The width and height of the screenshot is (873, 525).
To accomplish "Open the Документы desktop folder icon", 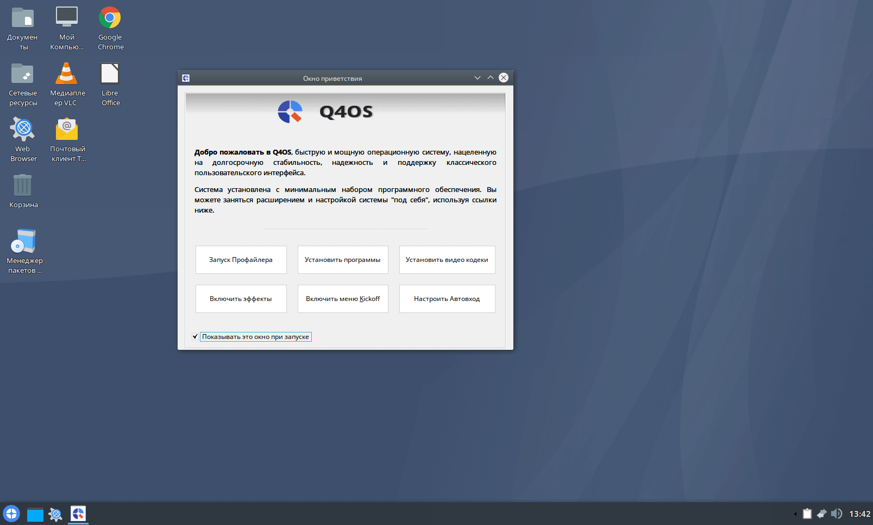I will [x=23, y=18].
